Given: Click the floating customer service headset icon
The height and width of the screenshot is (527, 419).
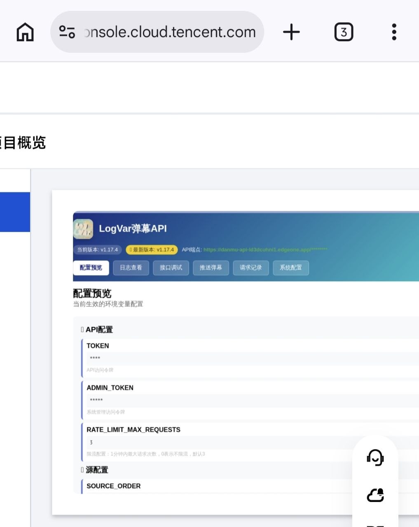Looking at the screenshot, I should (375, 457).
